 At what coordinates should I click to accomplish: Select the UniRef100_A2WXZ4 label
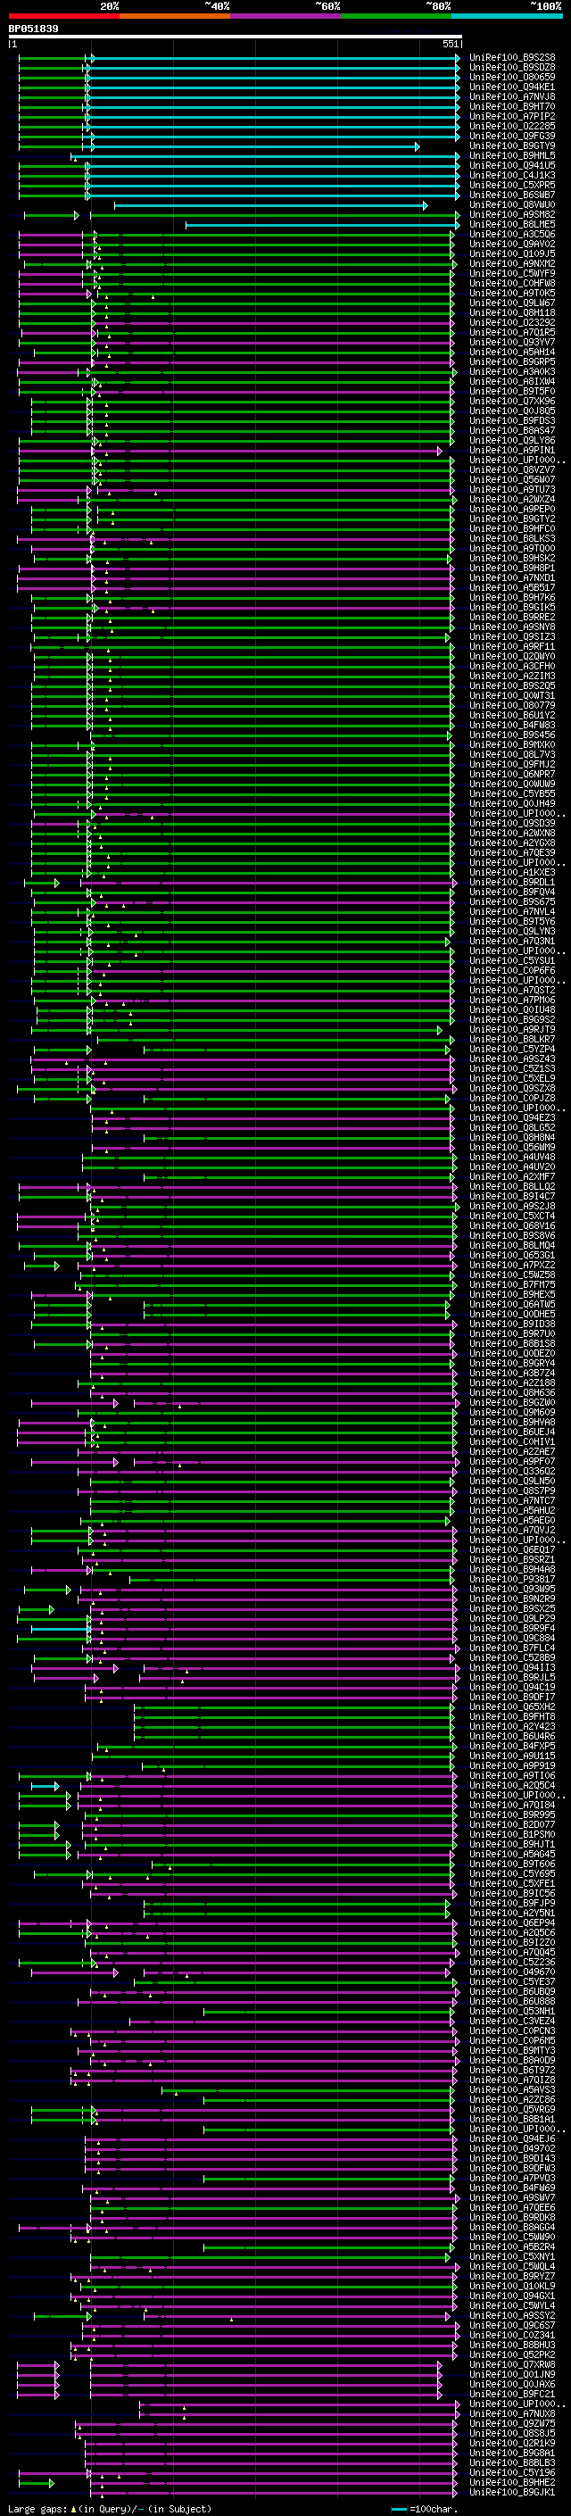pyautogui.click(x=512, y=499)
